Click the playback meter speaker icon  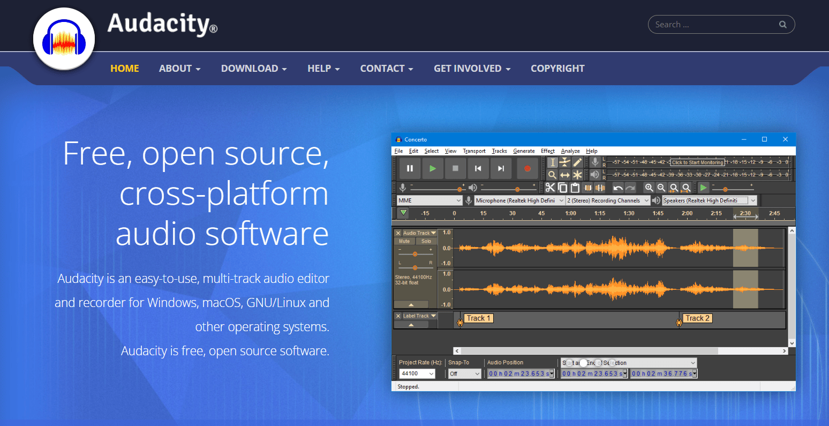(x=595, y=175)
